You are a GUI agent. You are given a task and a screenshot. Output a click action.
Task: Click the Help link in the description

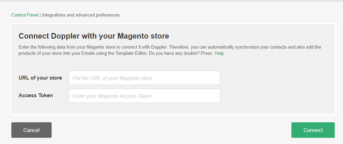(219, 53)
